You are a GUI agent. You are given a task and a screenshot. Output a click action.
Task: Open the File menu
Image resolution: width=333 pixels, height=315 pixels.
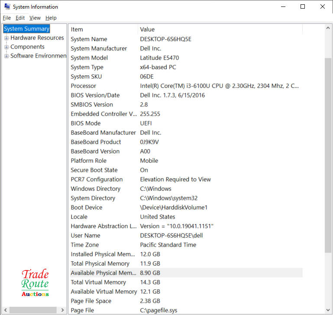click(x=6, y=18)
